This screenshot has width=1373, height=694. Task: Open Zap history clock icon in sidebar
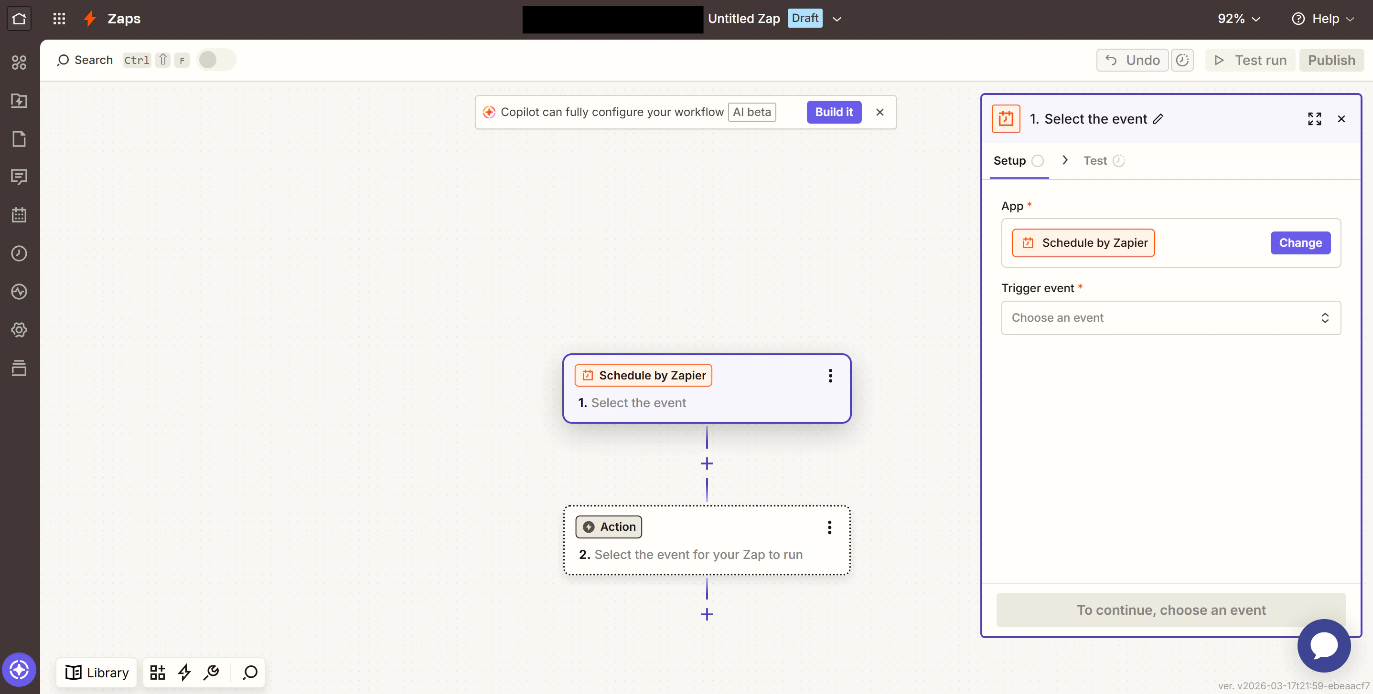[x=19, y=253]
